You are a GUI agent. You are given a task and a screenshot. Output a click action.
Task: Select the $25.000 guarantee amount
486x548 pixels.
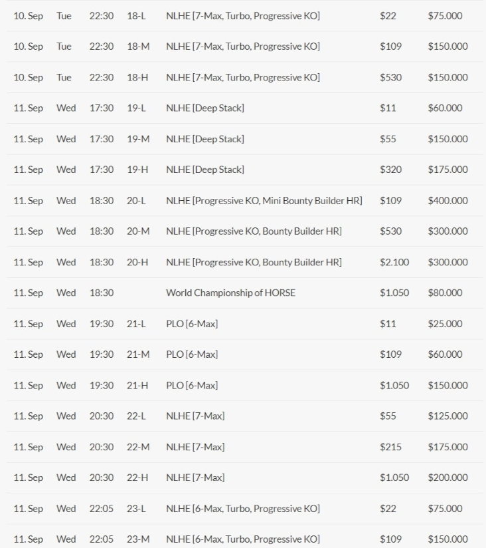[445, 324]
